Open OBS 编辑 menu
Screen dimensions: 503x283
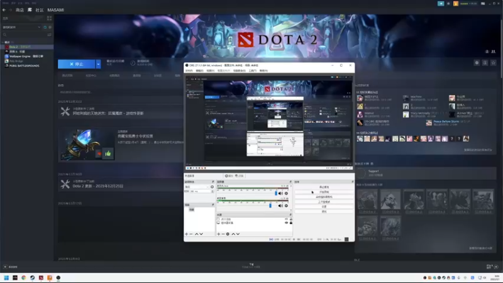tap(199, 70)
